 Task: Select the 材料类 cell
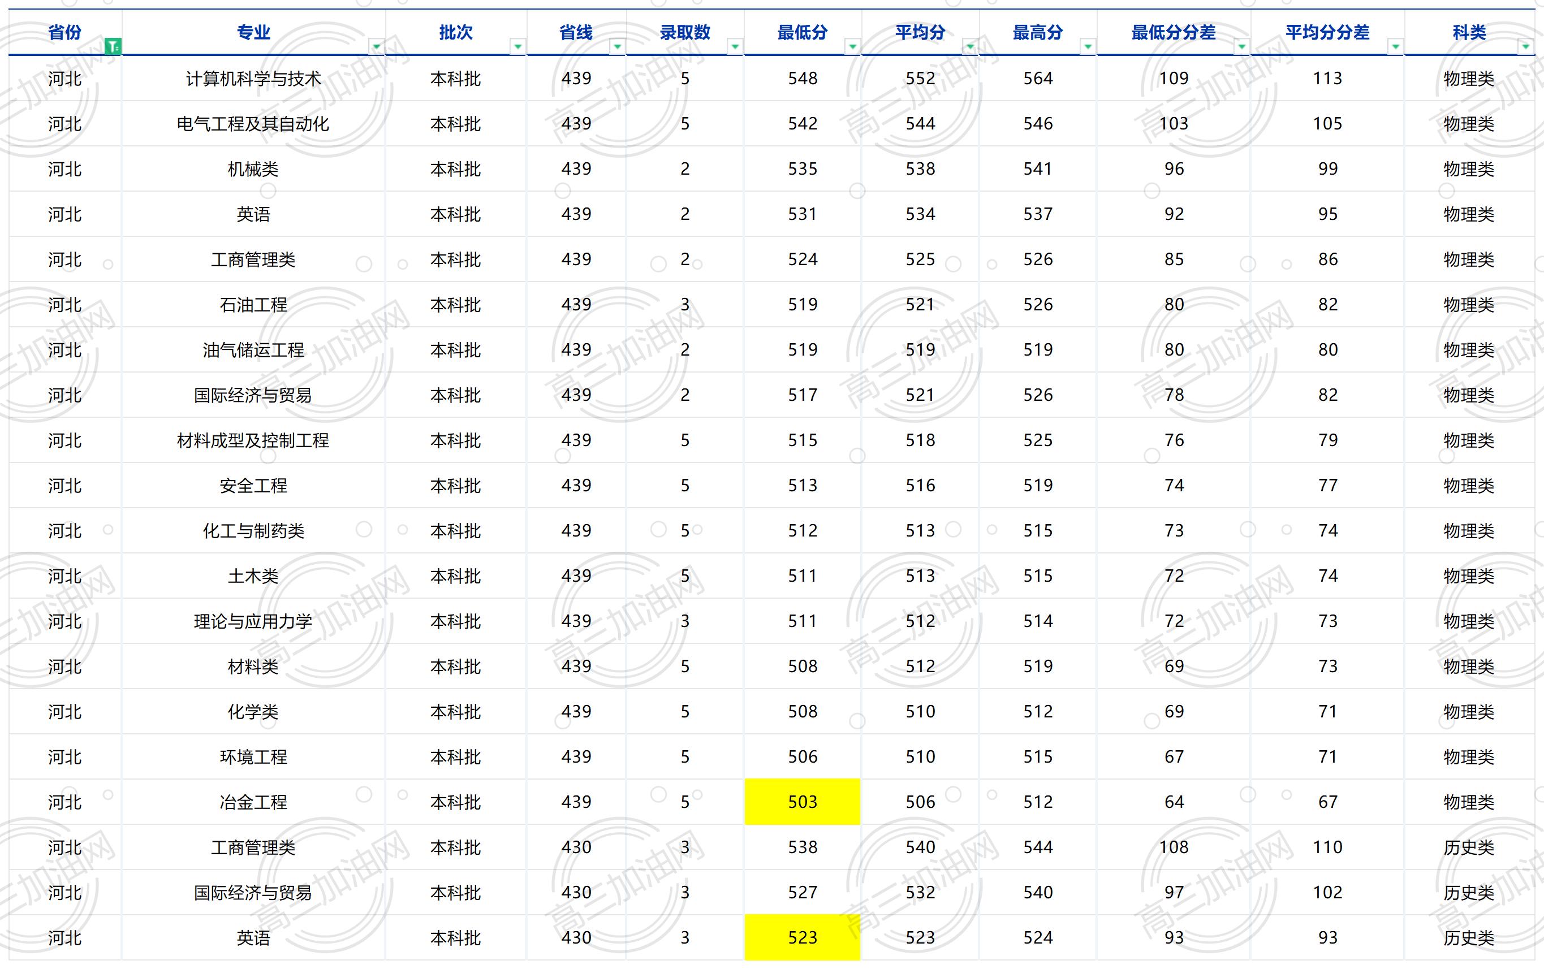click(253, 667)
